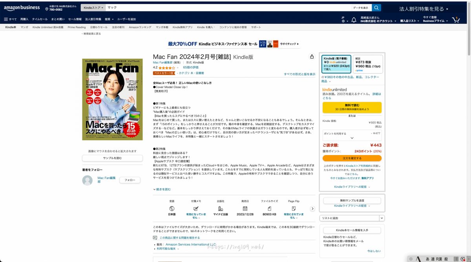Click the サンプルを読む button
471x262 pixels.
tap(112, 158)
